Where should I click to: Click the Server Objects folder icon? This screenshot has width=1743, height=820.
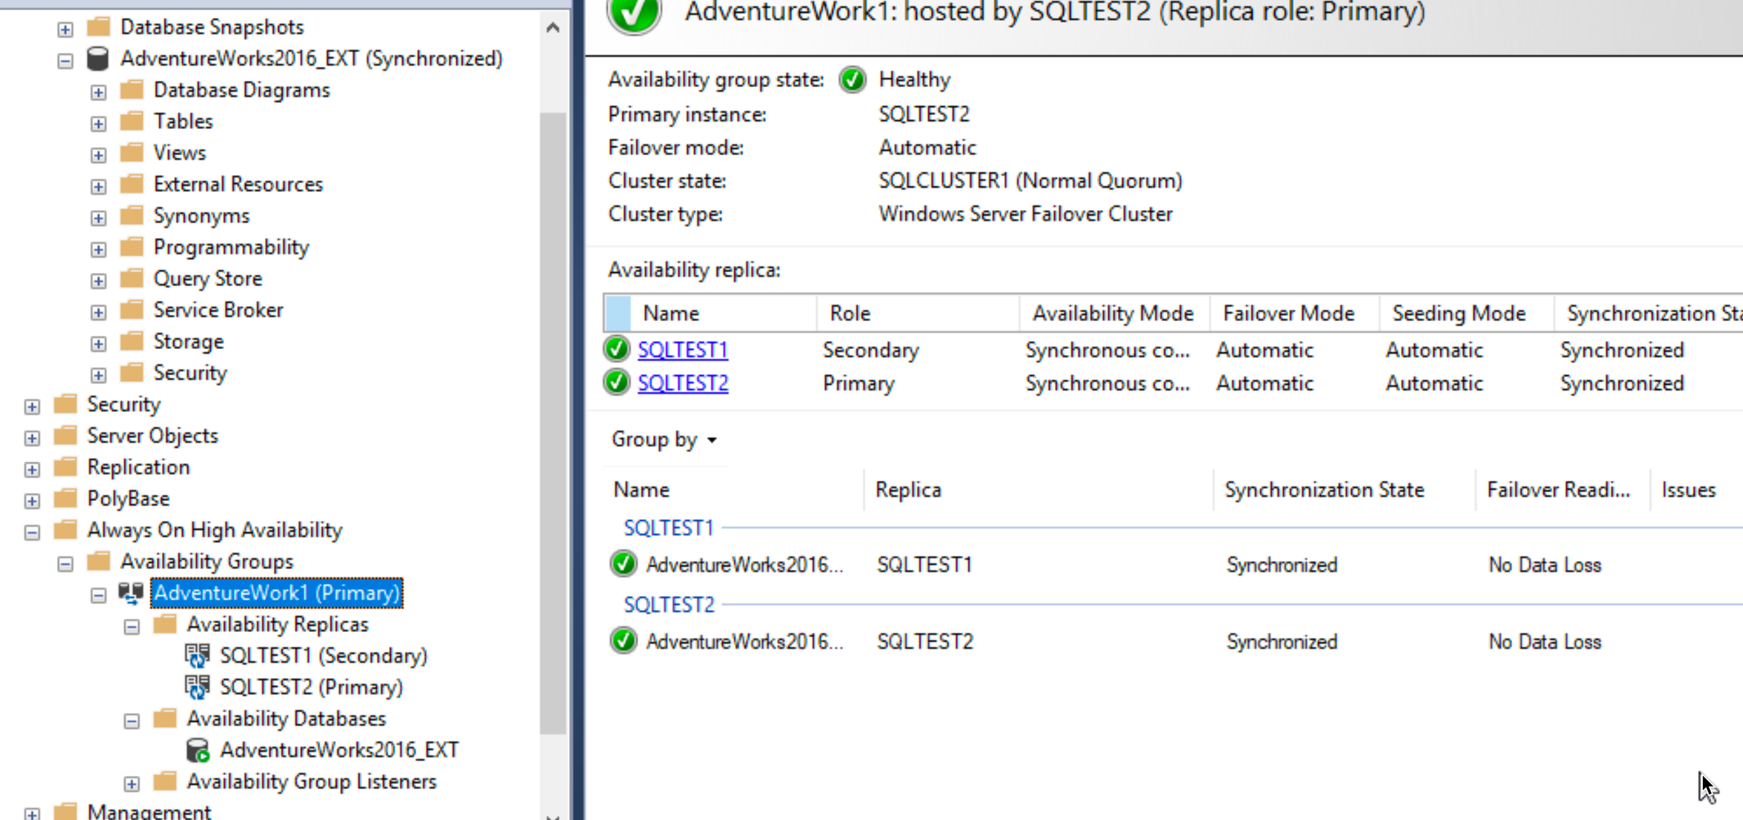click(65, 436)
